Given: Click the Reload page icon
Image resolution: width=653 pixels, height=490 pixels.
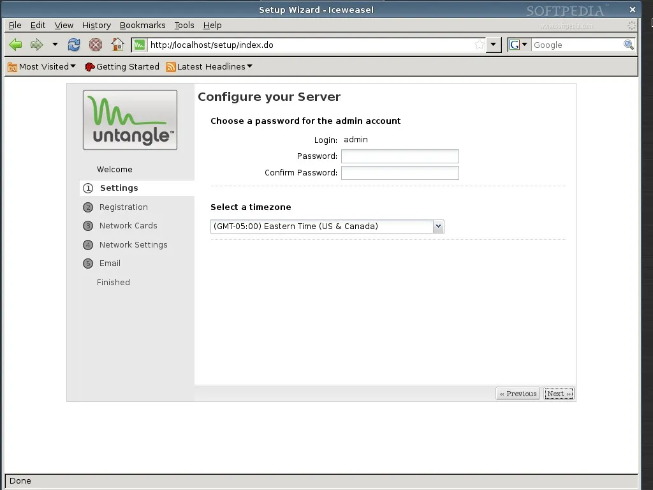Looking at the screenshot, I should 74,45.
